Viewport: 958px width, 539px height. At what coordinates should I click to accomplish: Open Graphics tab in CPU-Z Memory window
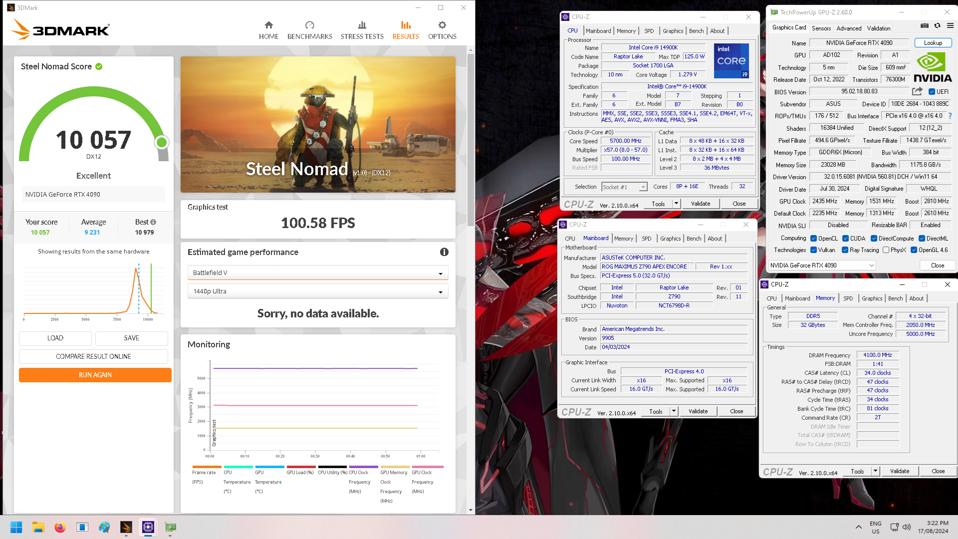872,298
